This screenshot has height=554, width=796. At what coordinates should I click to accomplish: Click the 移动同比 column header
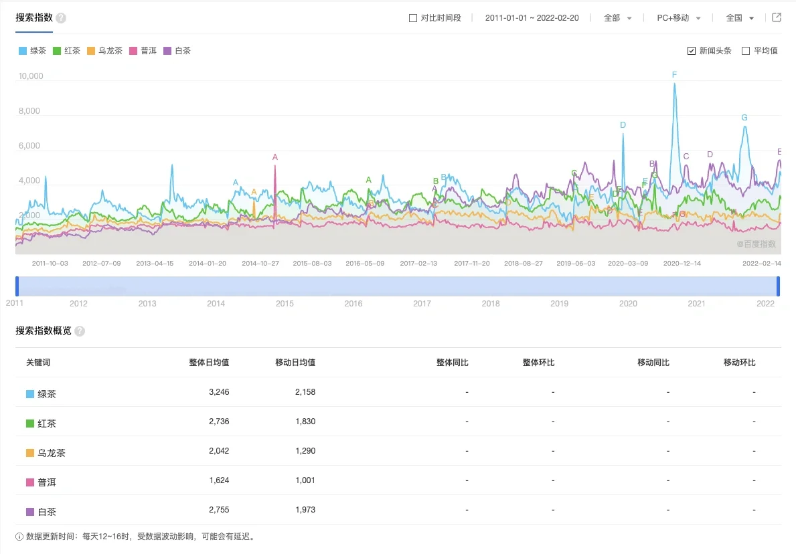[653, 362]
